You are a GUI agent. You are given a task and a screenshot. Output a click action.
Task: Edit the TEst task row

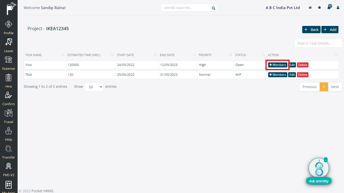(x=292, y=75)
